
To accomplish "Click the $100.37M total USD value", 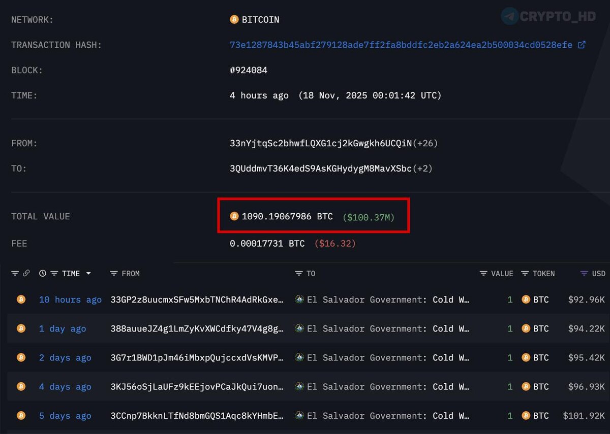I will click(x=369, y=217).
